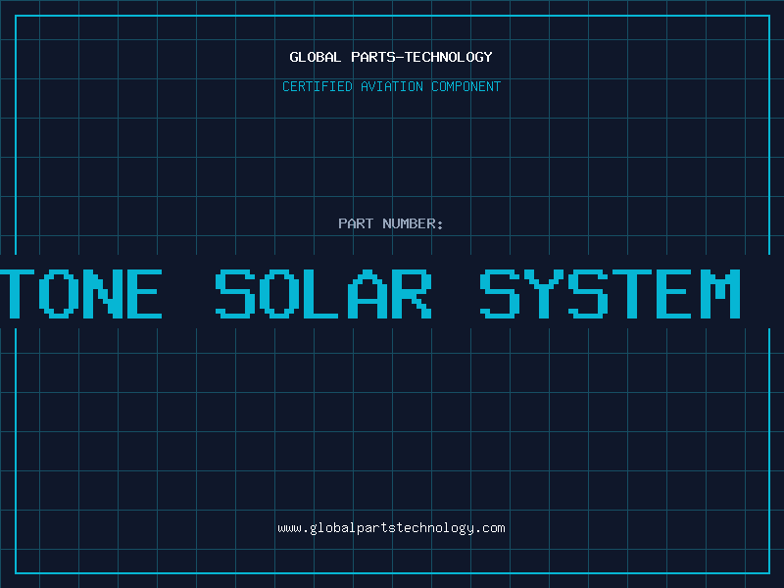Click the www.globalpartstechnology.com website link
Image resolution: width=784 pixels, height=588 pixels.
coord(391,528)
